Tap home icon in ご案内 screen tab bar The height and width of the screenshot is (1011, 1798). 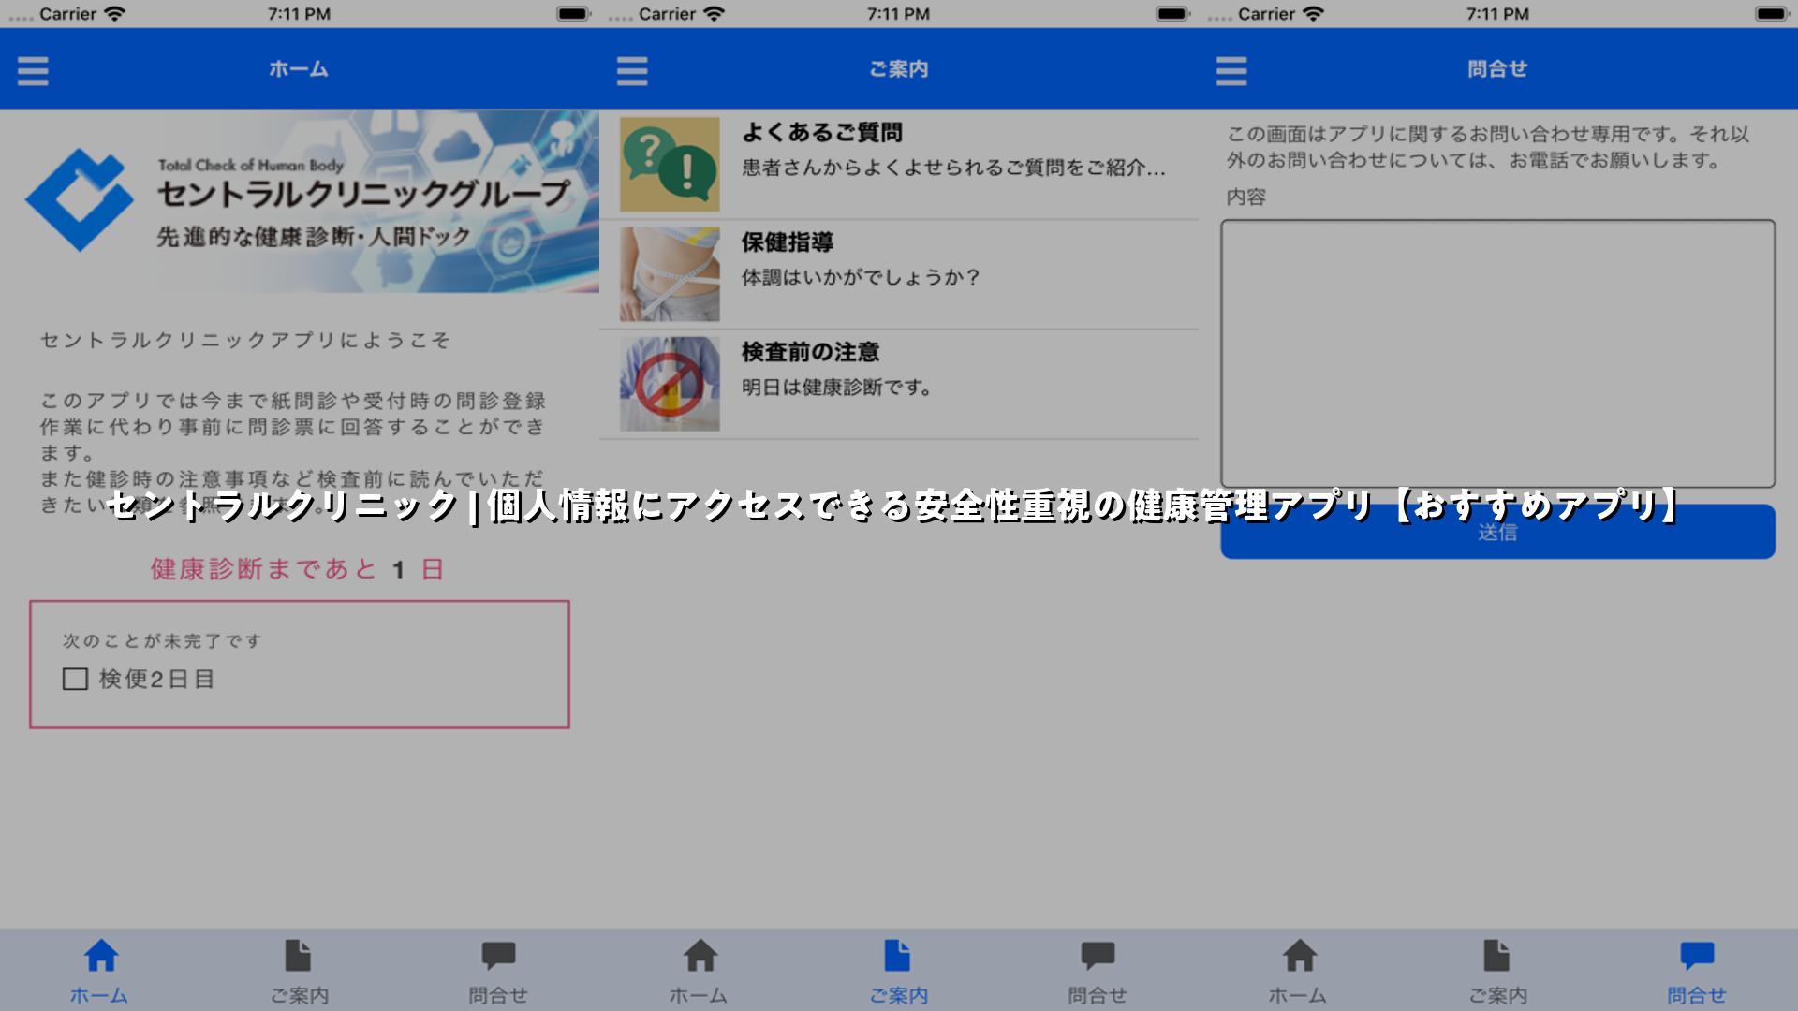(700, 956)
